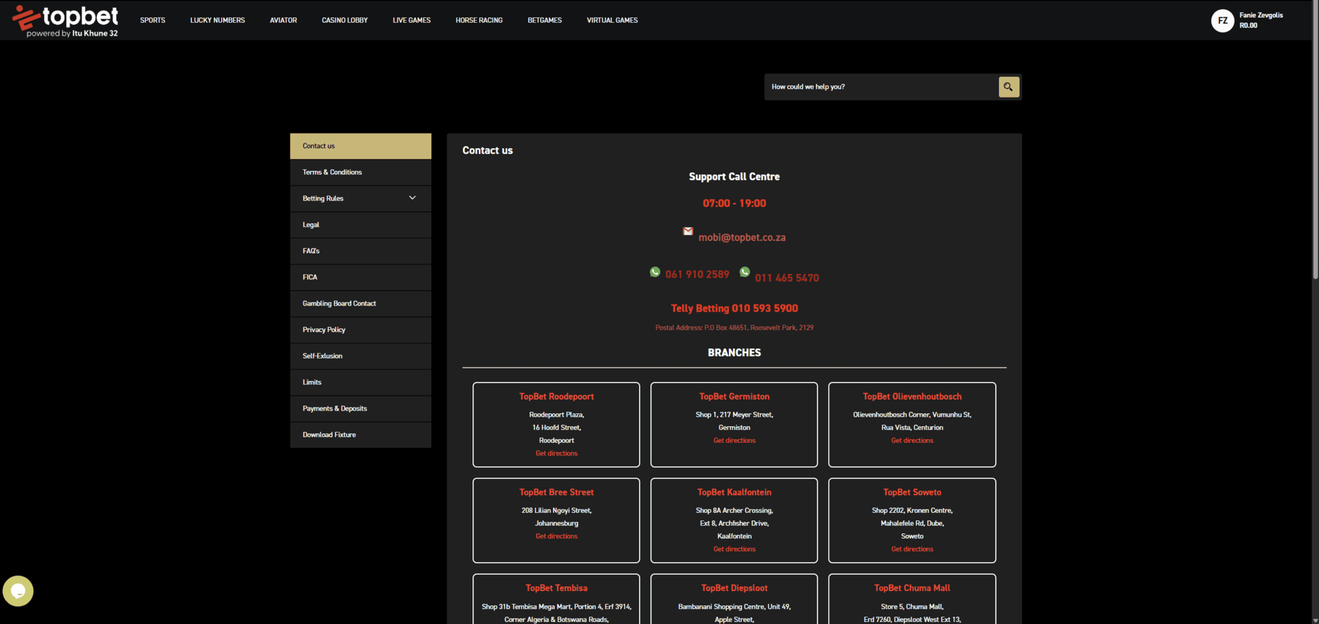1319x624 pixels.
Task: Expand the Betting Rules chevron
Action: coord(412,198)
